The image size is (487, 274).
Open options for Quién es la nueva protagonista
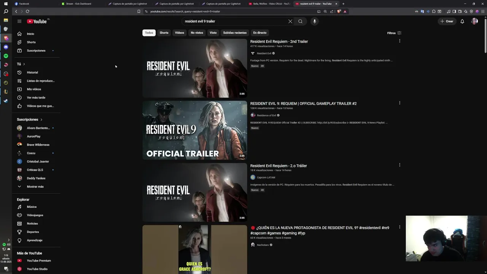tap(399, 227)
